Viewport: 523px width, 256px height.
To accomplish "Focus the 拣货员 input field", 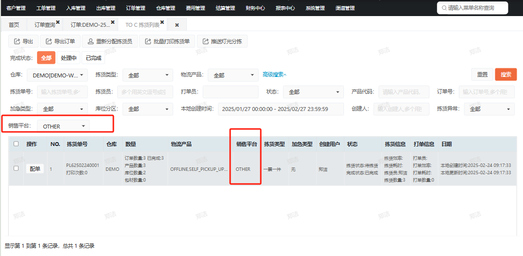I will pyautogui.click(x=145, y=92).
